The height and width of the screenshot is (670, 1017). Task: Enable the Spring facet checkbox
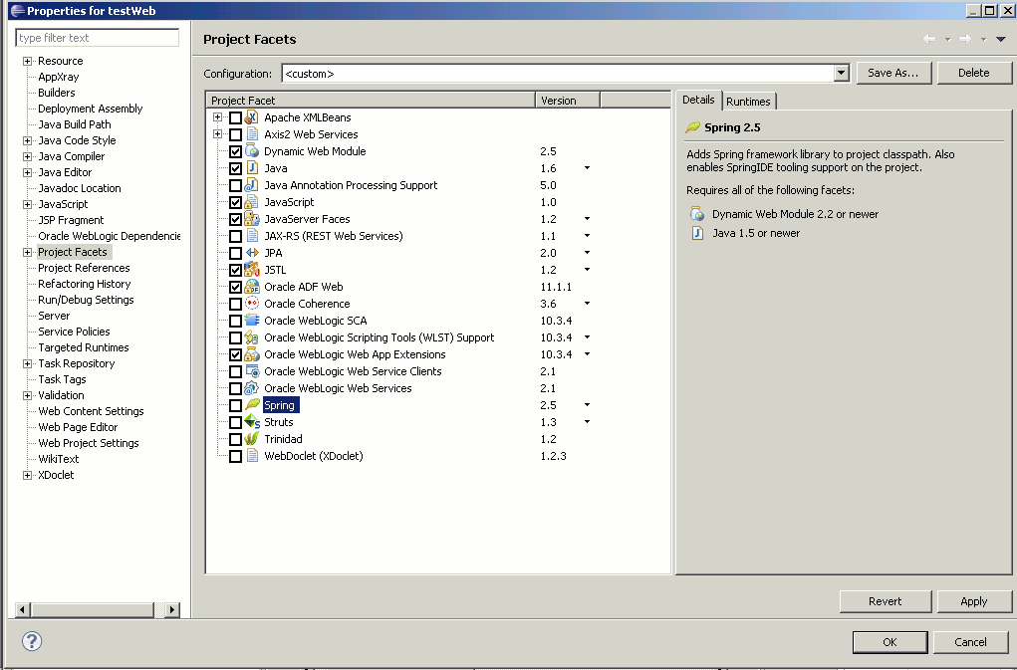click(x=235, y=405)
